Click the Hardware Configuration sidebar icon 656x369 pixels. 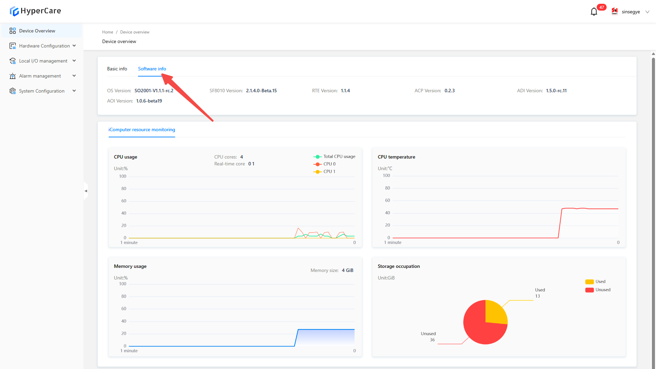[13, 46]
